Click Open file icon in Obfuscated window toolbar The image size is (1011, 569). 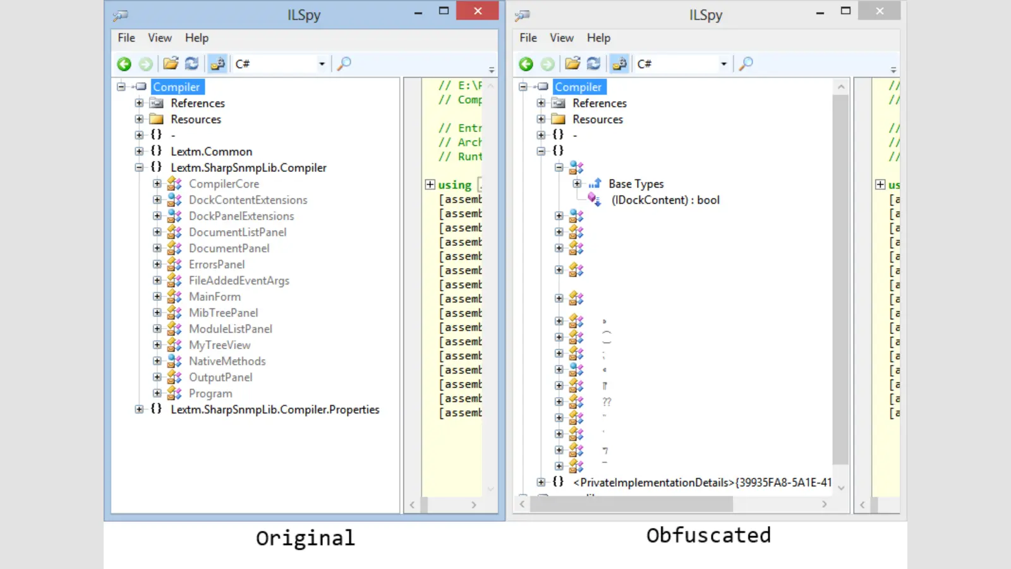click(x=572, y=64)
